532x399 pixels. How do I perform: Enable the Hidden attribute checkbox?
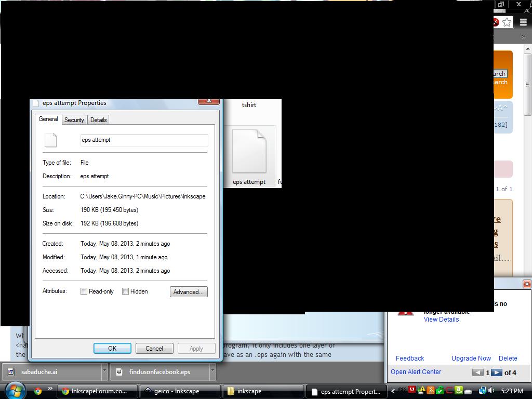125,291
